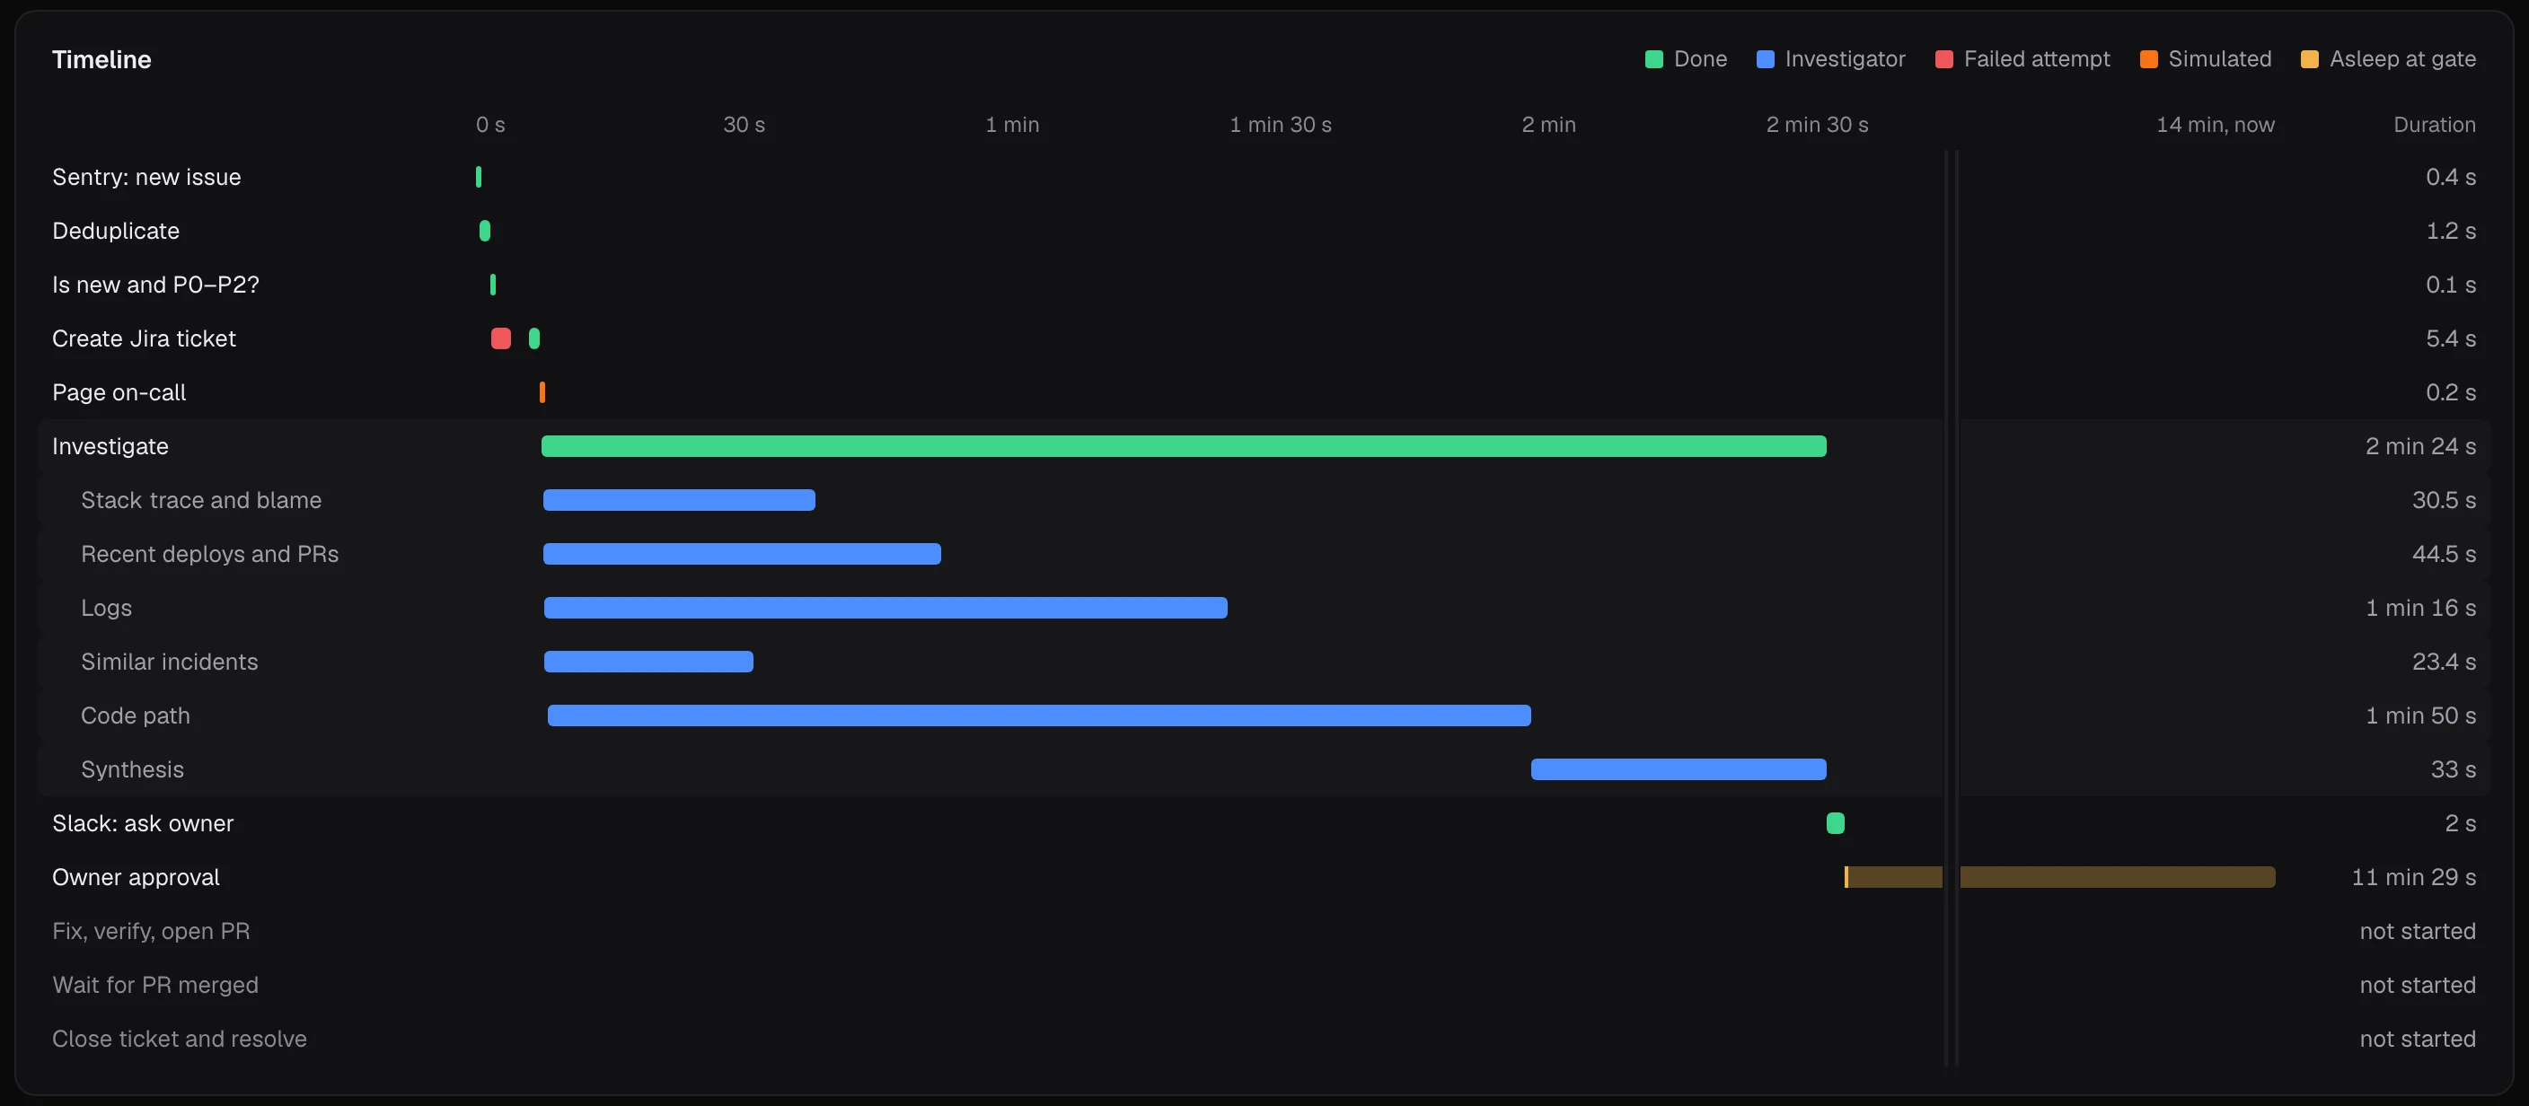Click the 2 min 24 s Investigate duration
Image resolution: width=2529 pixels, height=1106 pixels.
(x=2420, y=446)
